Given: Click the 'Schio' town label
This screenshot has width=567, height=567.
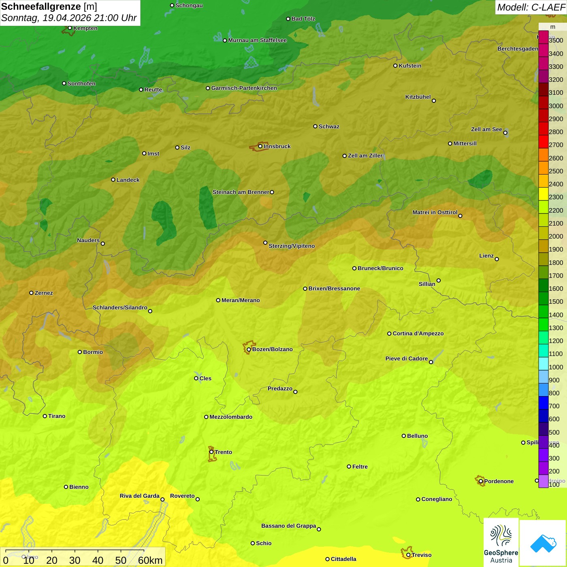Looking at the screenshot, I should click(x=264, y=543).
